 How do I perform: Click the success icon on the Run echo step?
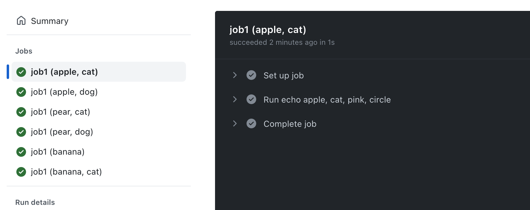tap(251, 99)
